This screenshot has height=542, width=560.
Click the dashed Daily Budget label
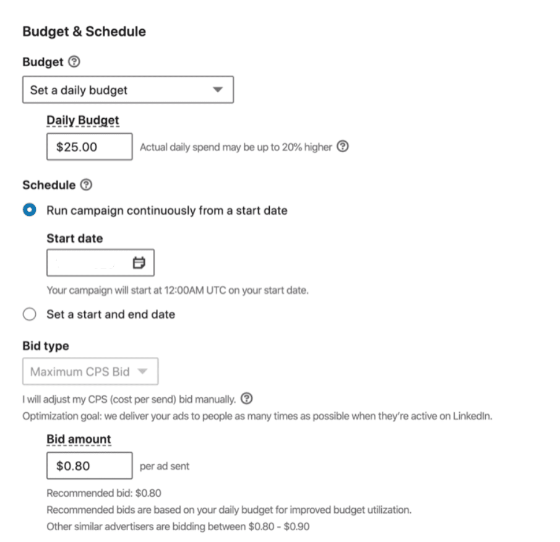point(82,119)
